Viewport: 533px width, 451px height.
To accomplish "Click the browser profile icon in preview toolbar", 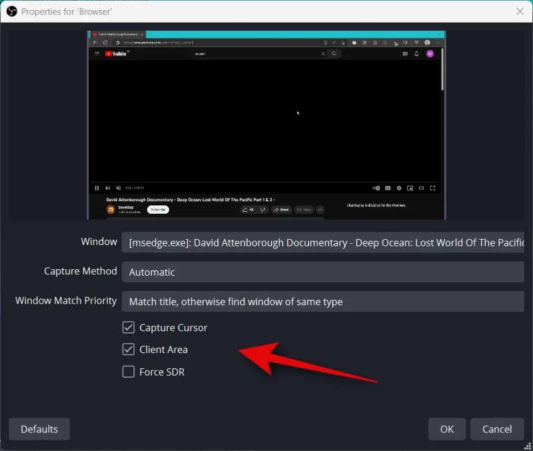I will click(427, 43).
